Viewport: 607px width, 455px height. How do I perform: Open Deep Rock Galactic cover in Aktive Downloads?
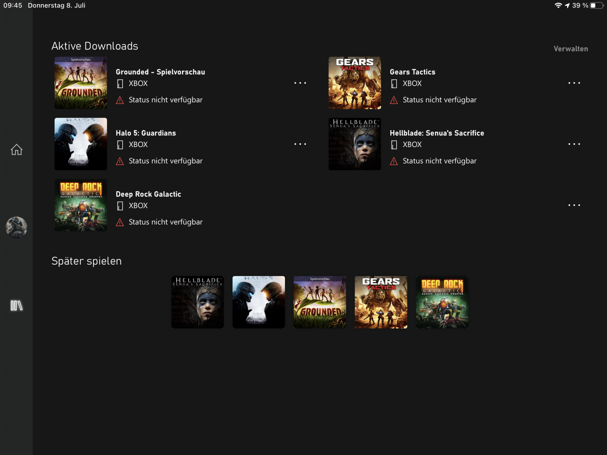tap(81, 205)
